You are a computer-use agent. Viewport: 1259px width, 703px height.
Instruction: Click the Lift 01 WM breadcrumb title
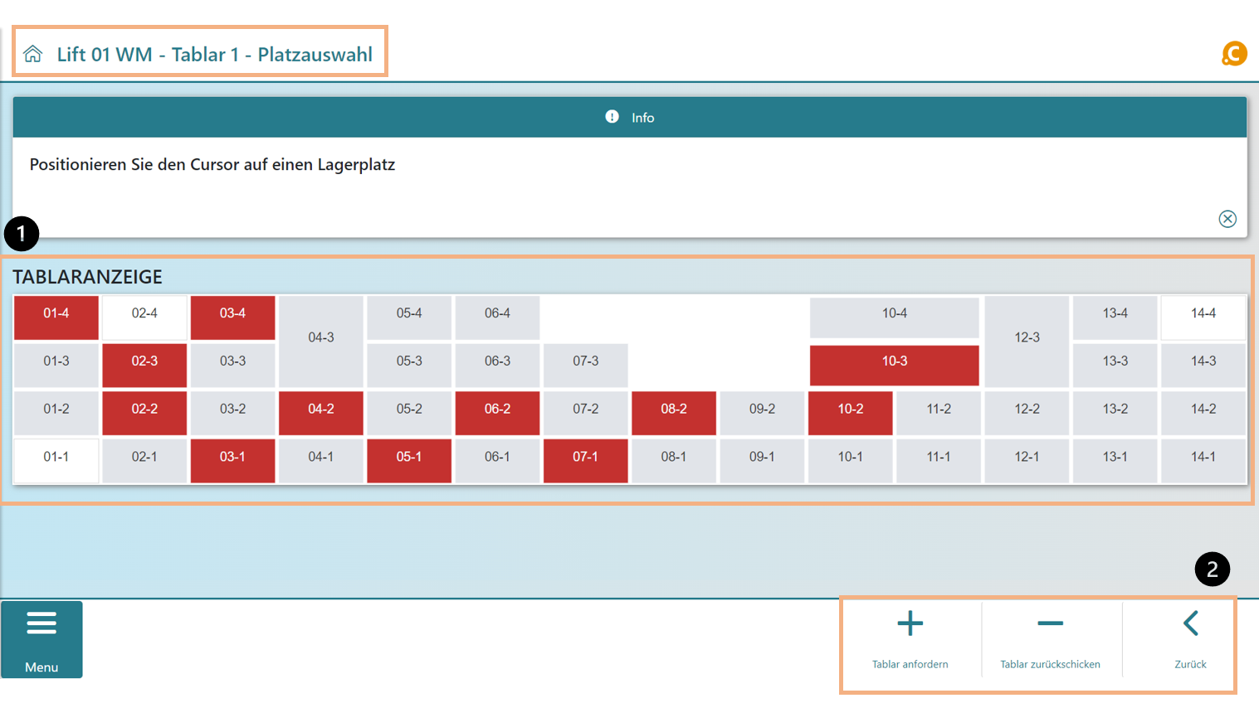click(214, 55)
